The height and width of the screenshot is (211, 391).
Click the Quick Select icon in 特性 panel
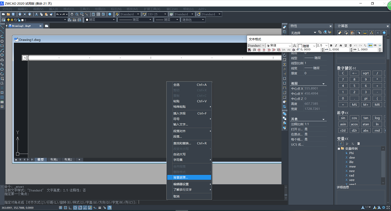click(x=329, y=32)
